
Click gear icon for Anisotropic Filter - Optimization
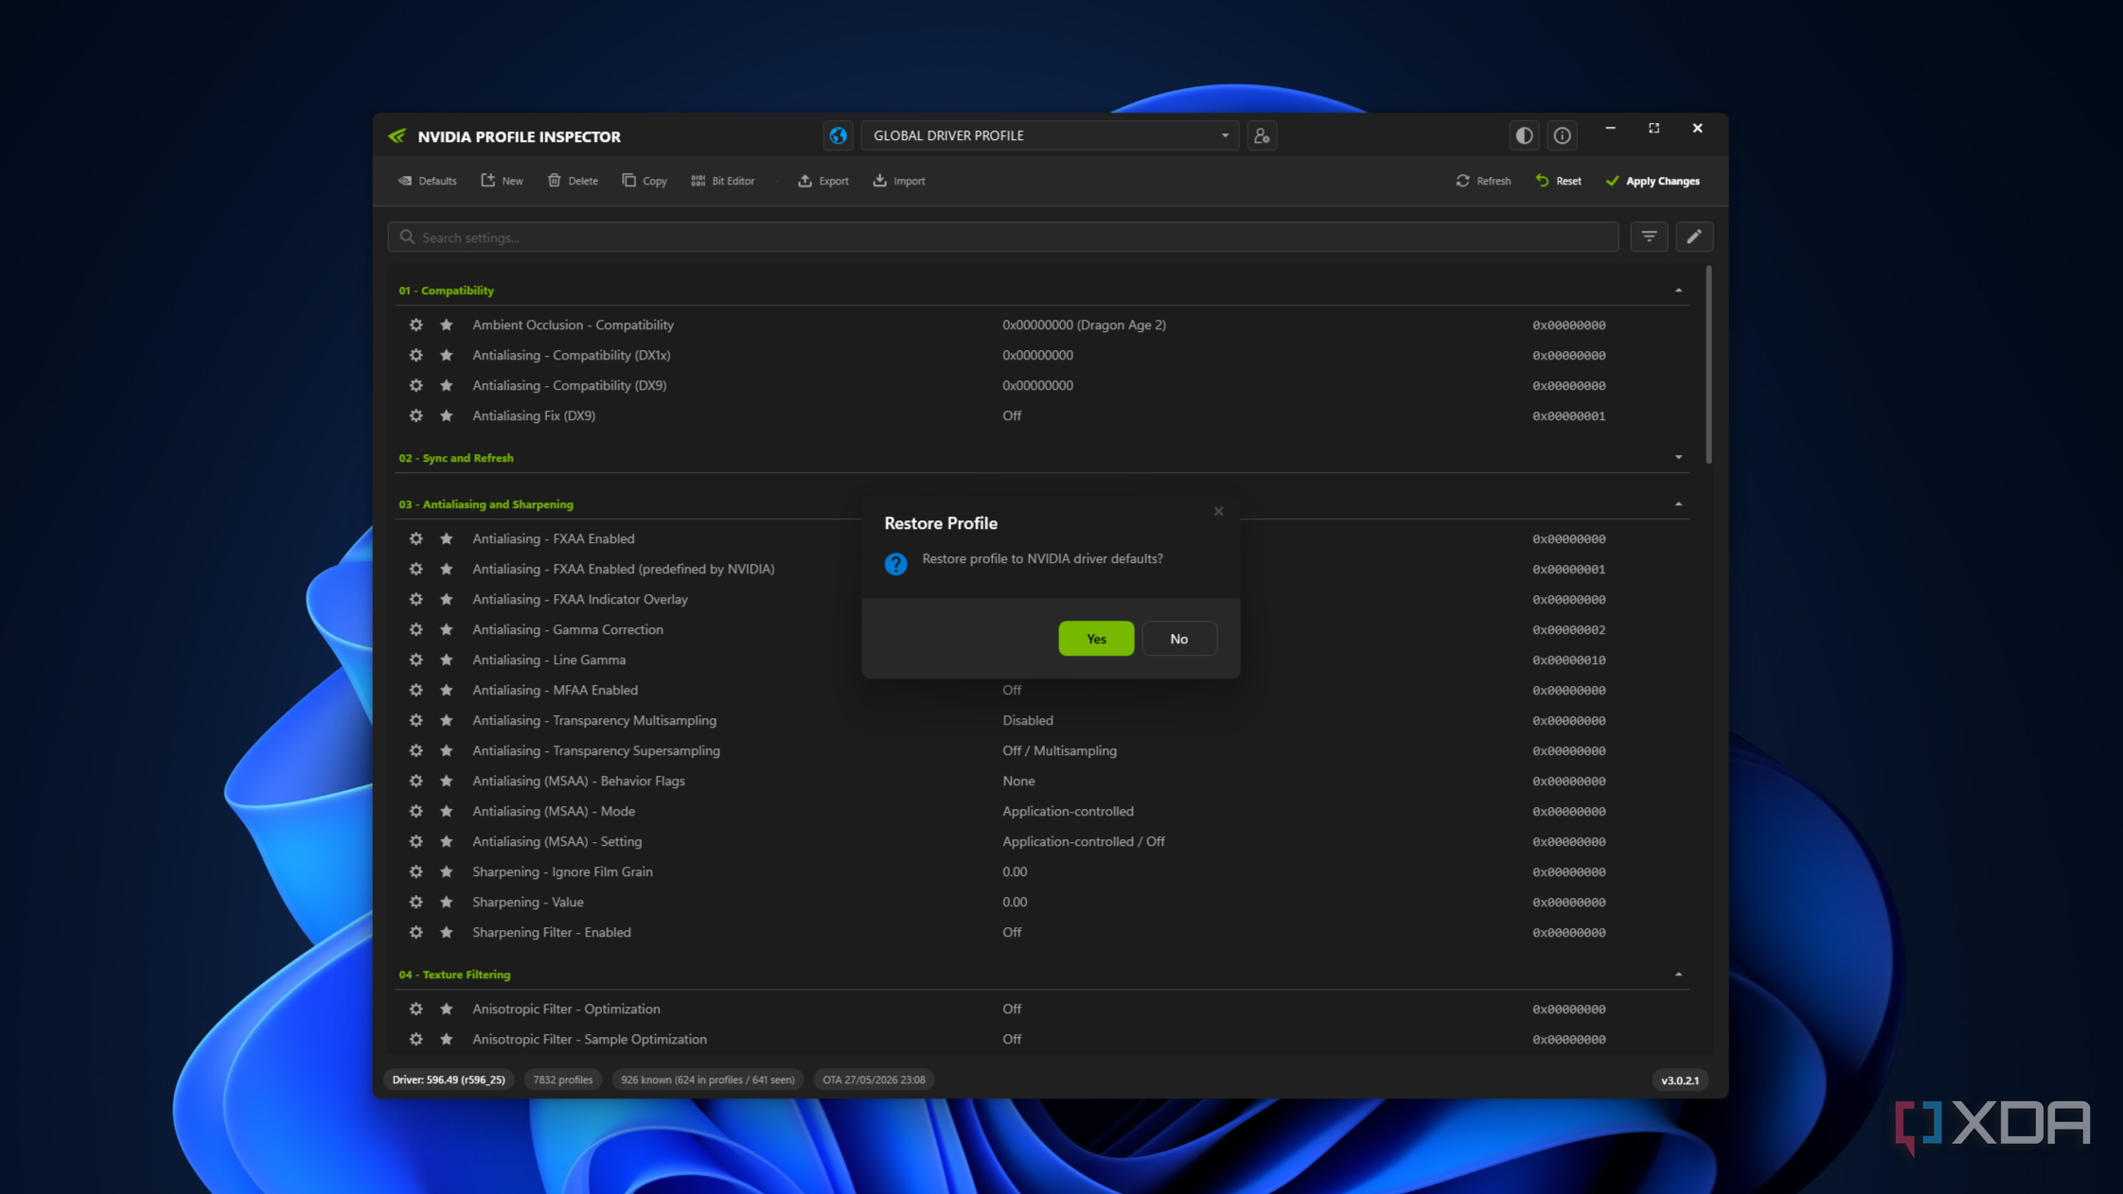(416, 1009)
